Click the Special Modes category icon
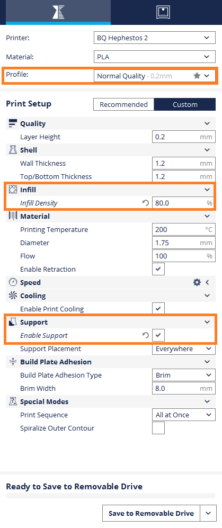Viewport: 222px width, 528px height. (x=13, y=401)
